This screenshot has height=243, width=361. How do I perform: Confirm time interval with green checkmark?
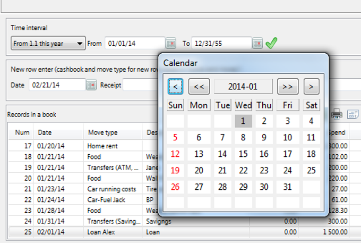coord(271,43)
